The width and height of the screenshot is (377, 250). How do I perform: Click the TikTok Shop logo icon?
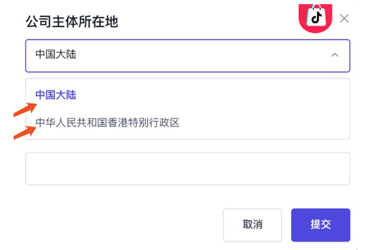[x=316, y=18]
